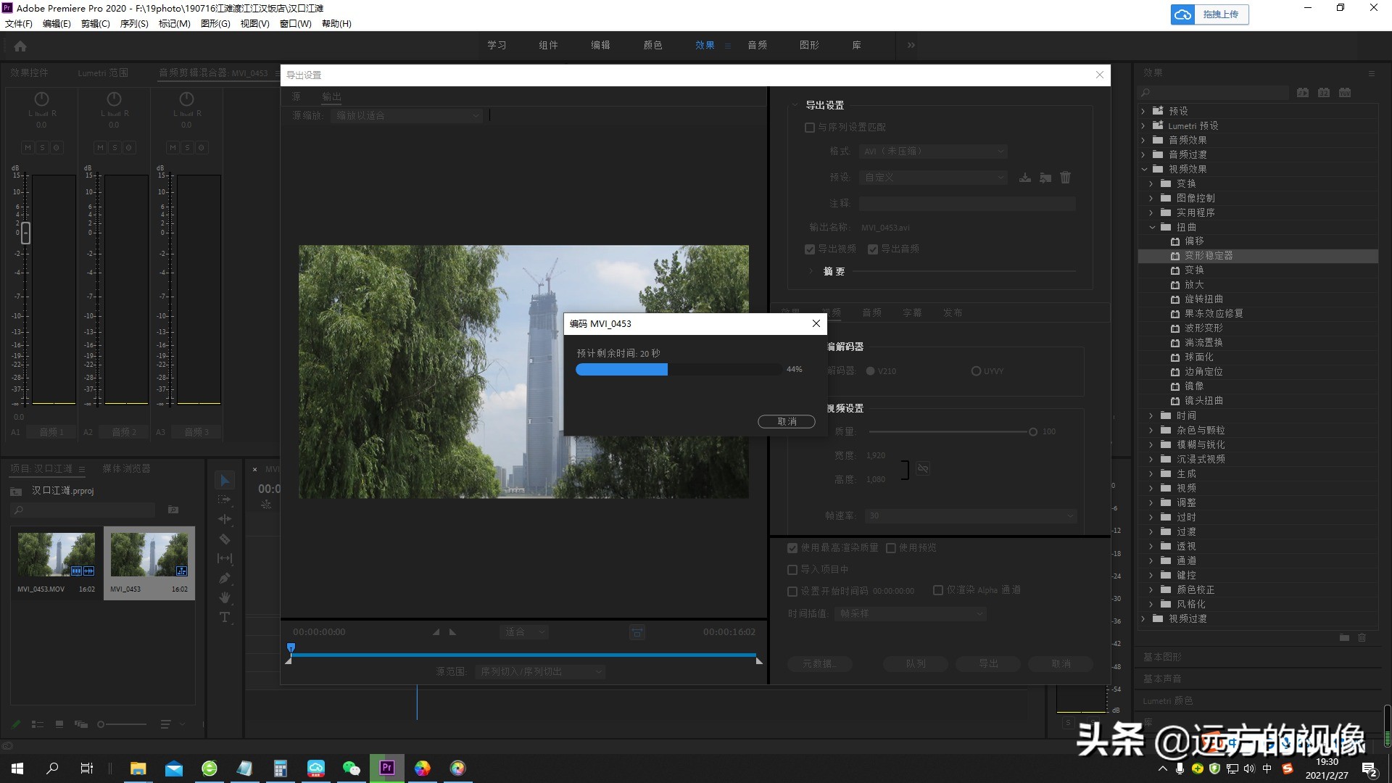The width and height of the screenshot is (1392, 783).
Task: Click accelerated effects filter icon
Action: point(1303,93)
